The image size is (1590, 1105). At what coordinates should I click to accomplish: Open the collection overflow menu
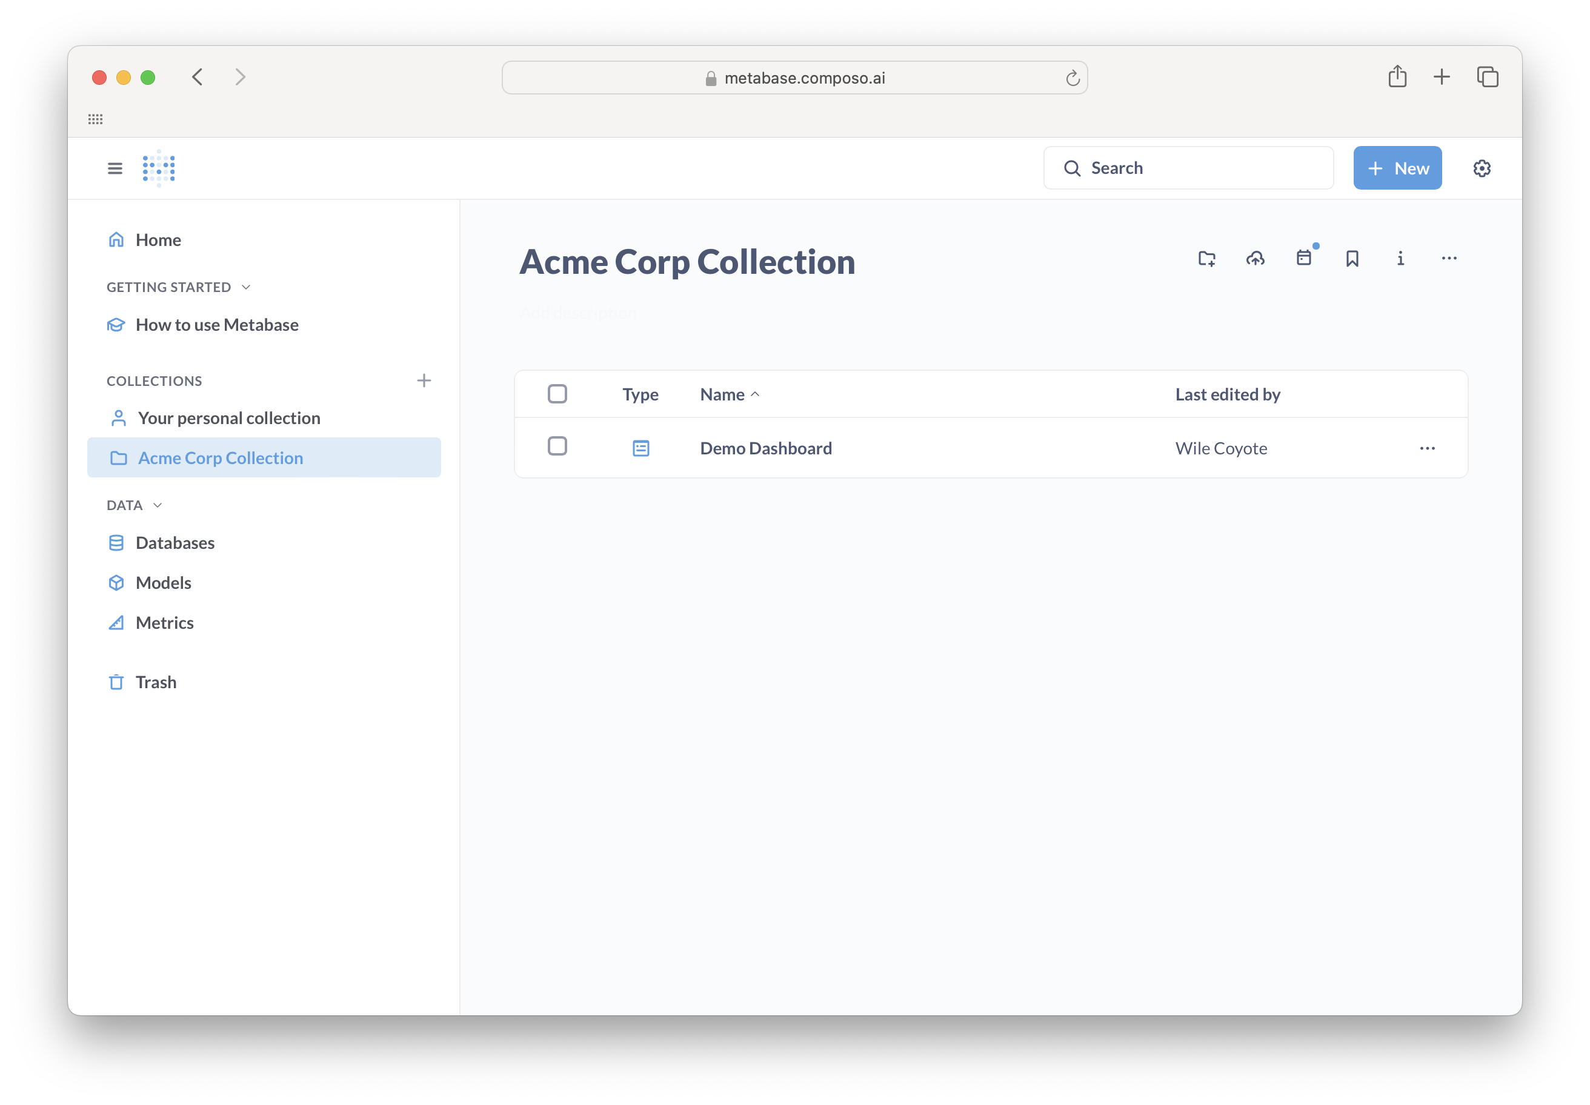tap(1449, 258)
